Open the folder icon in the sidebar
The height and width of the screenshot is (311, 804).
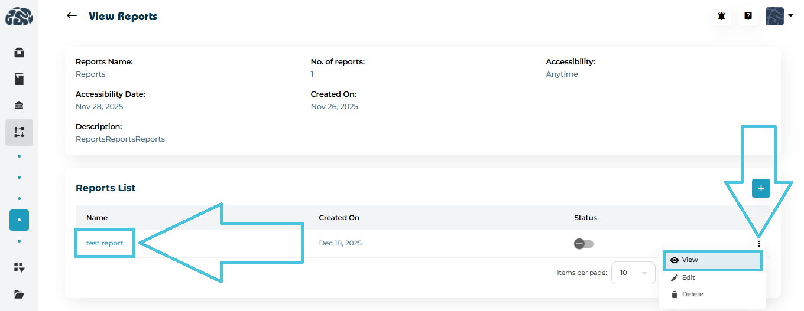tap(19, 294)
